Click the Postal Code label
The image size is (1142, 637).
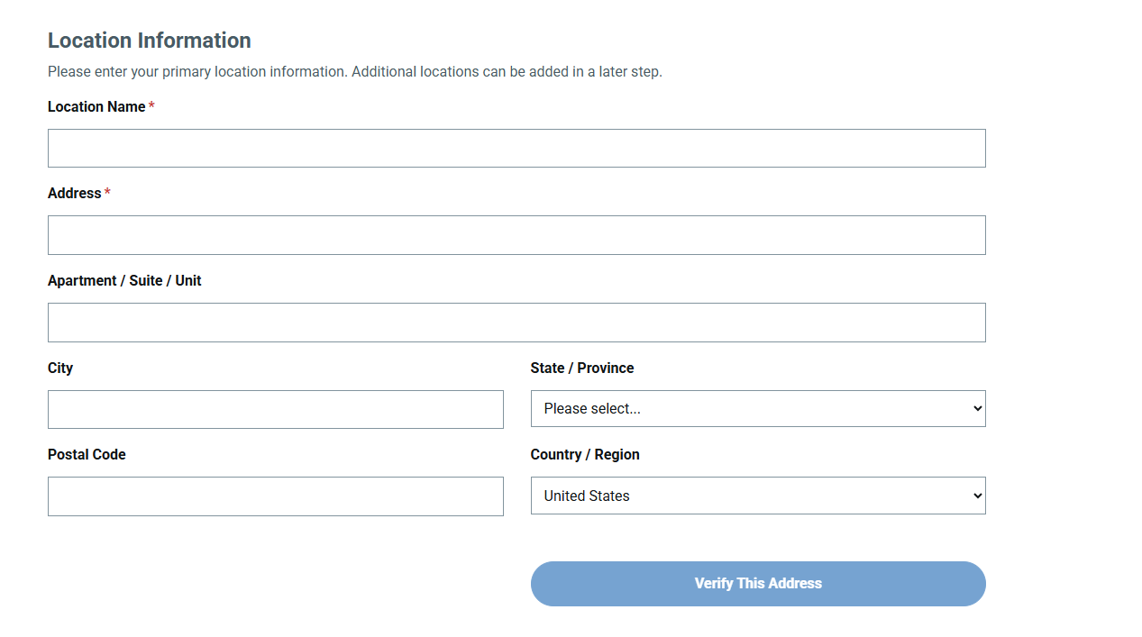tap(87, 454)
